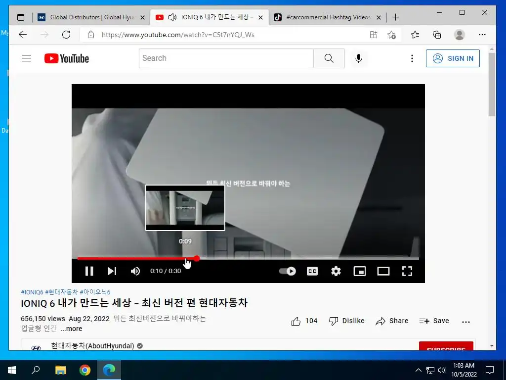
Task: Click the Dislike button
Action: pos(346,321)
